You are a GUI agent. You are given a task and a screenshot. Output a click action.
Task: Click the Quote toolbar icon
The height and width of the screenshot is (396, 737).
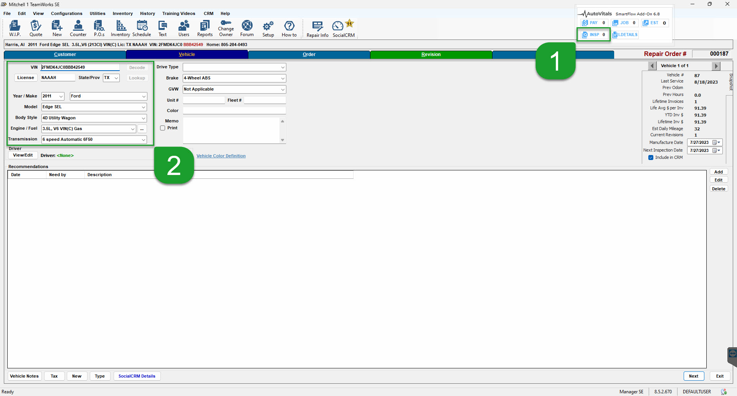click(36, 29)
